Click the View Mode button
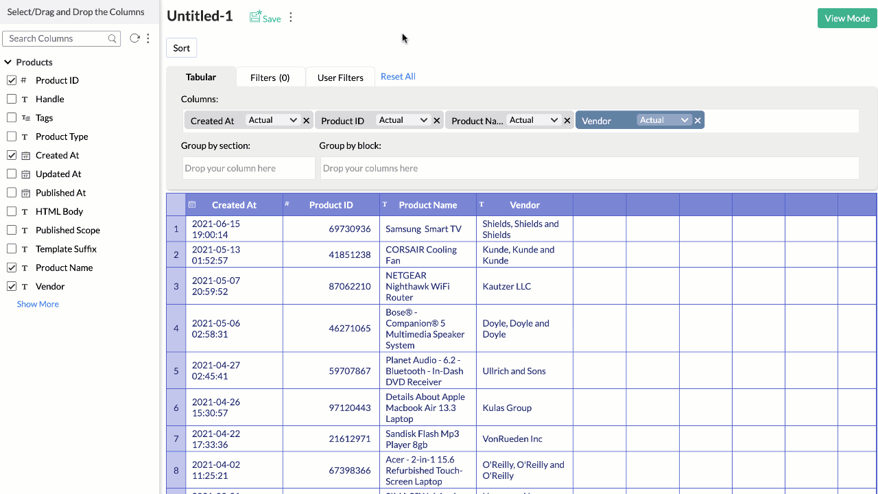 click(x=847, y=19)
